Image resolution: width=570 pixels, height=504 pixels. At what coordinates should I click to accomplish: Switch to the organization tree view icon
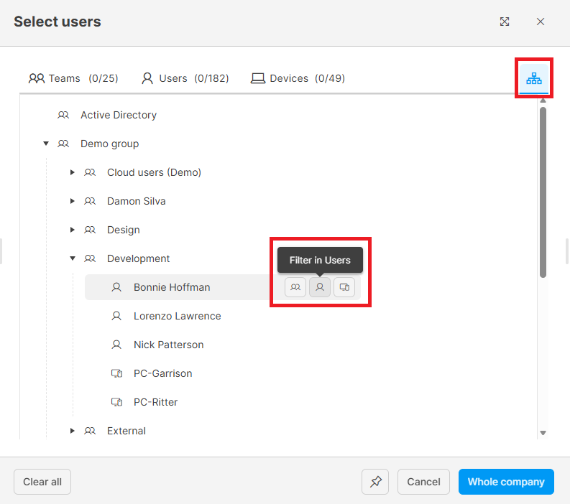coord(533,78)
